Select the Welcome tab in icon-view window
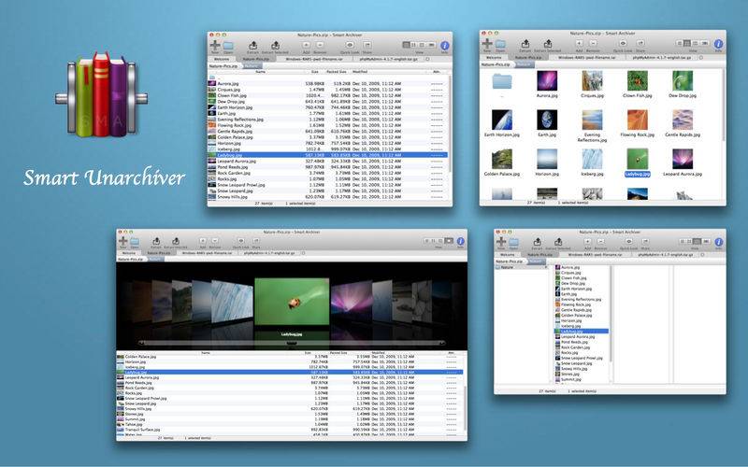This screenshot has height=467, width=748. coord(494,57)
